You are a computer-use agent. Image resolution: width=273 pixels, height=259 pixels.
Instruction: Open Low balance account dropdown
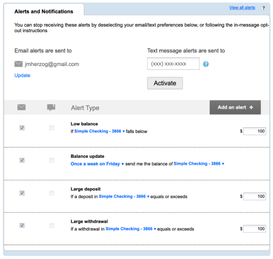[x=99, y=131]
